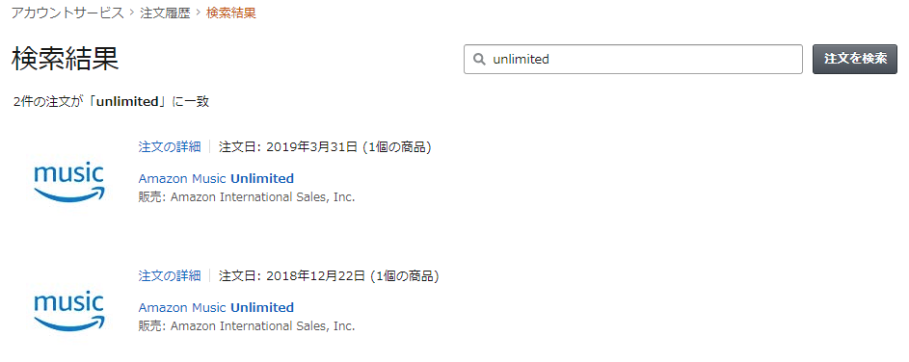
Task: Click the seller line under the 2019 order
Action: (x=247, y=197)
